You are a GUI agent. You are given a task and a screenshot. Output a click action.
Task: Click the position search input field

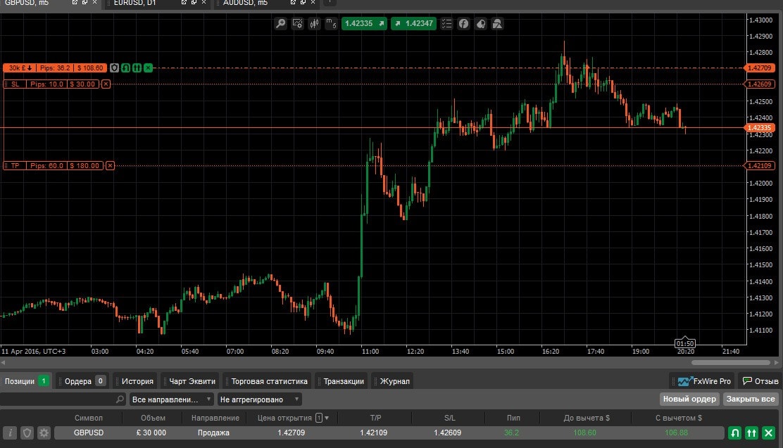click(56, 399)
